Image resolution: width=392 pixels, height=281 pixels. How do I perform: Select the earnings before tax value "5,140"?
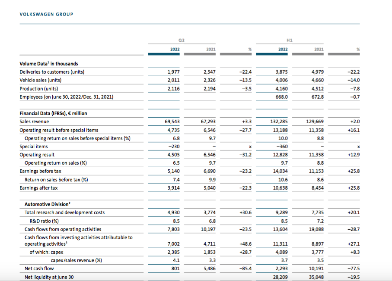click(173, 171)
